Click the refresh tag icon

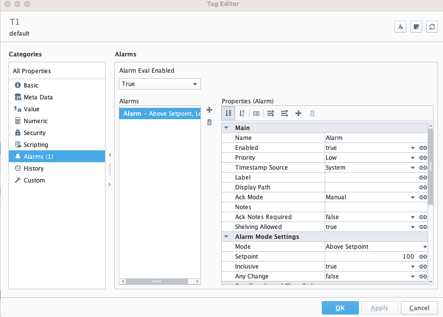(432, 27)
